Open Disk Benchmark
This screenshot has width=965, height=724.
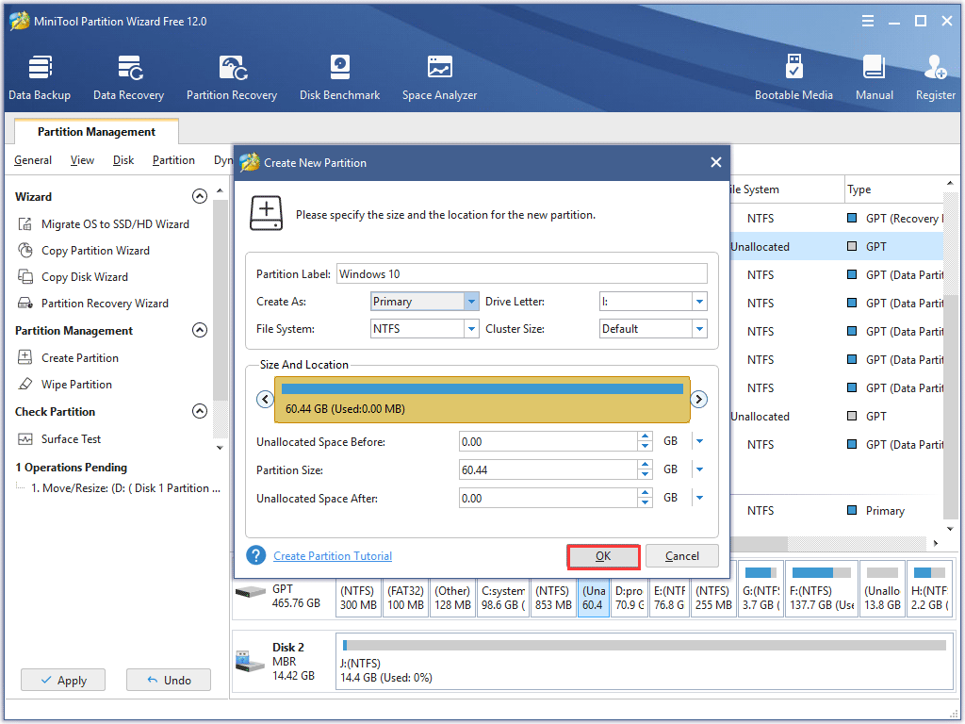pyautogui.click(x=339, y=75)
